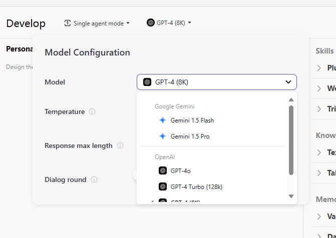Open the Single agent mode dropdown
Screen dimensions: 336x238
point(97,23)
